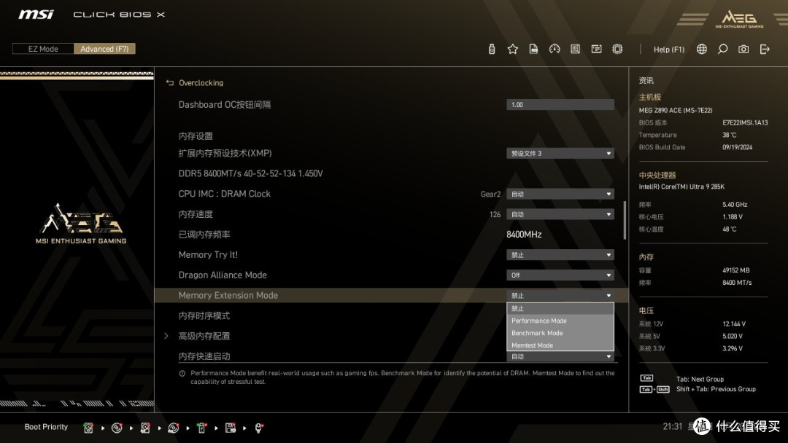Open the M-Flash USB drive icon
The width and height of the screenshot is (788, 443).
[x=492, y=49]
